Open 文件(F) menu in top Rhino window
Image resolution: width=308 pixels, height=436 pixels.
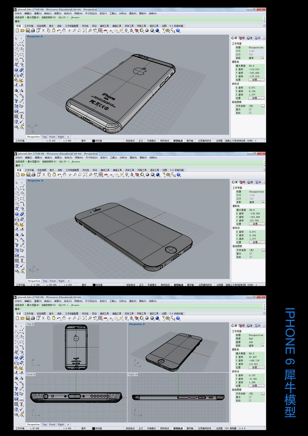pos(18,13)
